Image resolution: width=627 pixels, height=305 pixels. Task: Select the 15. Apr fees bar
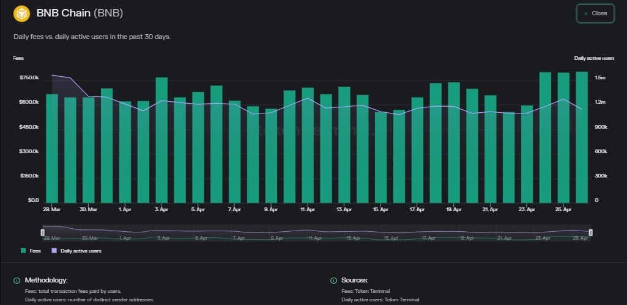click(x=380, y=157)
